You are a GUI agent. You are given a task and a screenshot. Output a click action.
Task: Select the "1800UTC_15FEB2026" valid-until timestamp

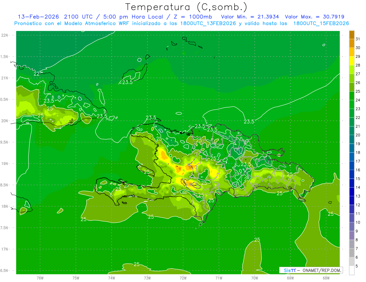click(321, 23)
